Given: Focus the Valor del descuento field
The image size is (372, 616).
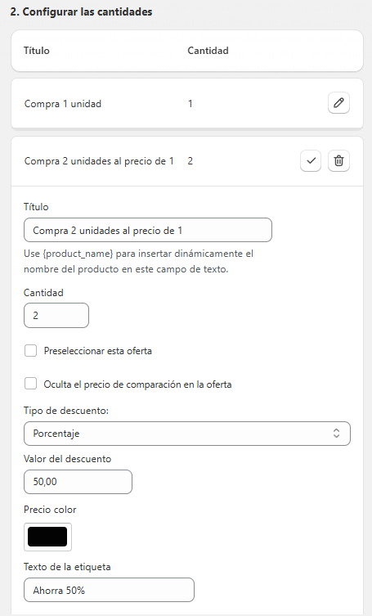Looking at the screenshot, I should tap(78, 482).
